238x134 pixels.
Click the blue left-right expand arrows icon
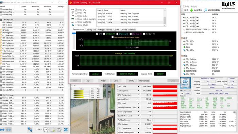tap(2, 130)
